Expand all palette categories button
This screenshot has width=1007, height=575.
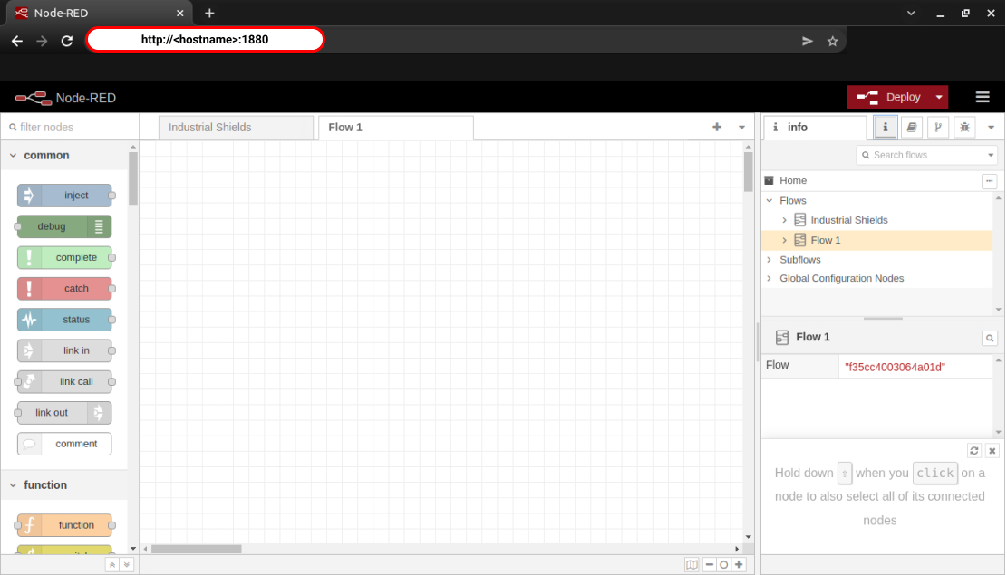click(x=127, y=565)
